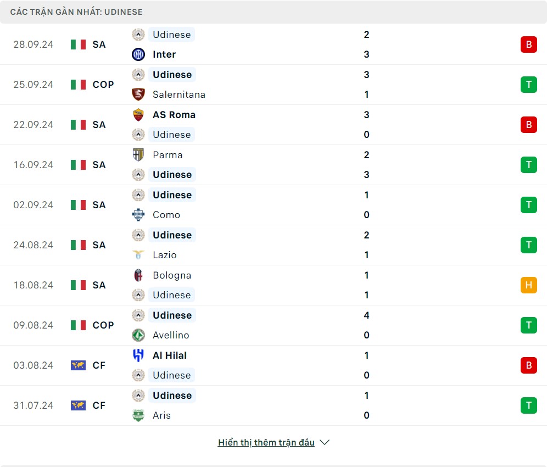Click the Parma club crest icon
The image size is (547, 467).
(138, 155)
